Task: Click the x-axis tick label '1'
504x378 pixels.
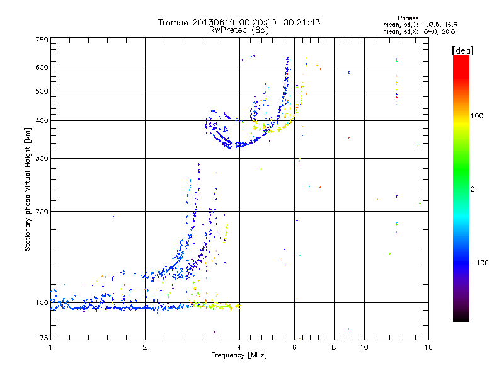Action: click(x=50, y=347)
